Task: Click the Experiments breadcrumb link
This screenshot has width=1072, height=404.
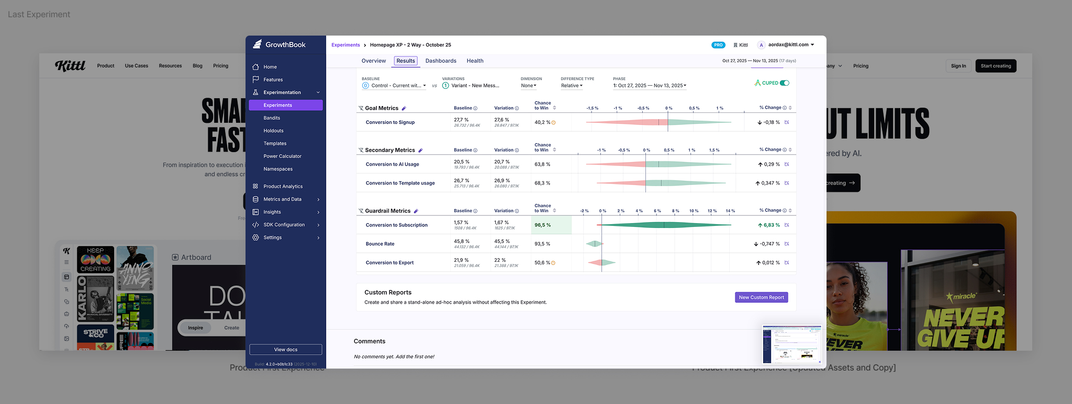Action: coord(345,45)
